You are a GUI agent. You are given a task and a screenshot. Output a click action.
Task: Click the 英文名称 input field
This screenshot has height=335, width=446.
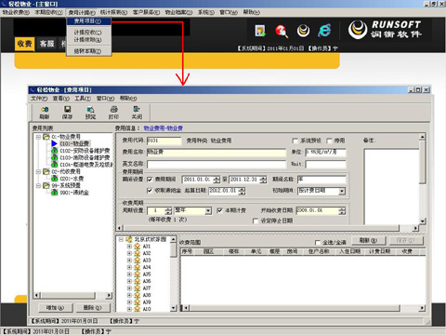click(x=216, y=164)
